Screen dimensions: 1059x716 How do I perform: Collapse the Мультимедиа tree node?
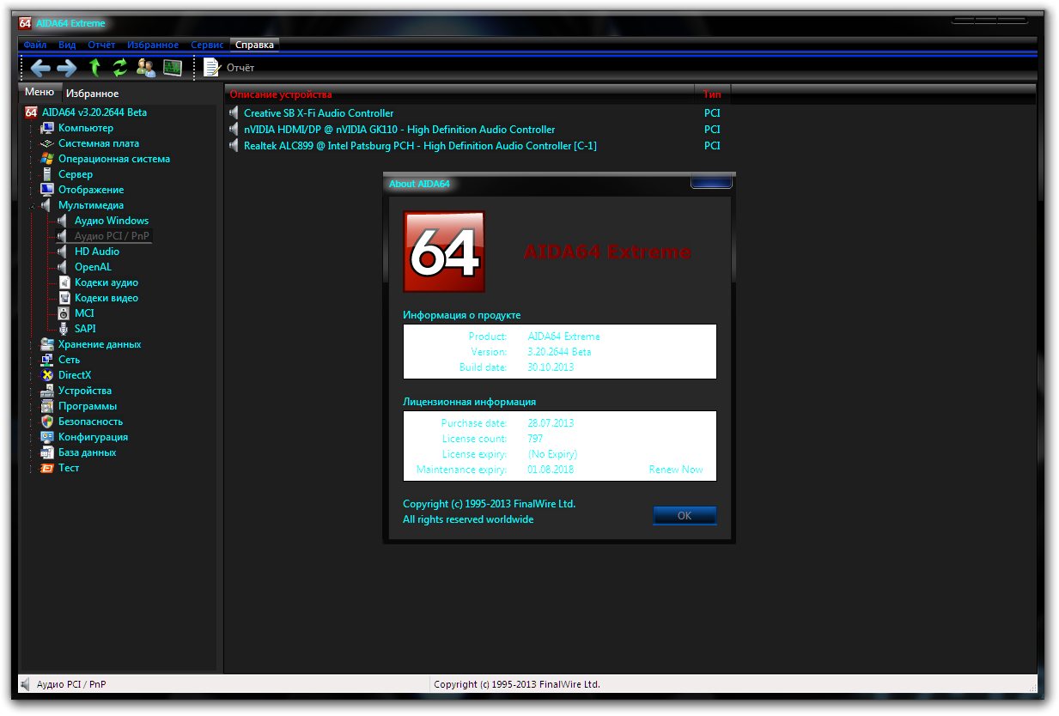point(32,206)
